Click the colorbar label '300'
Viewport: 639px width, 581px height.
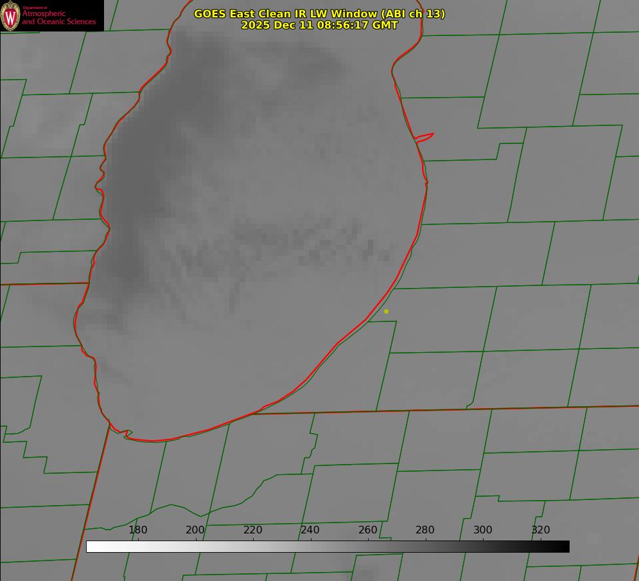coord(483,530)
